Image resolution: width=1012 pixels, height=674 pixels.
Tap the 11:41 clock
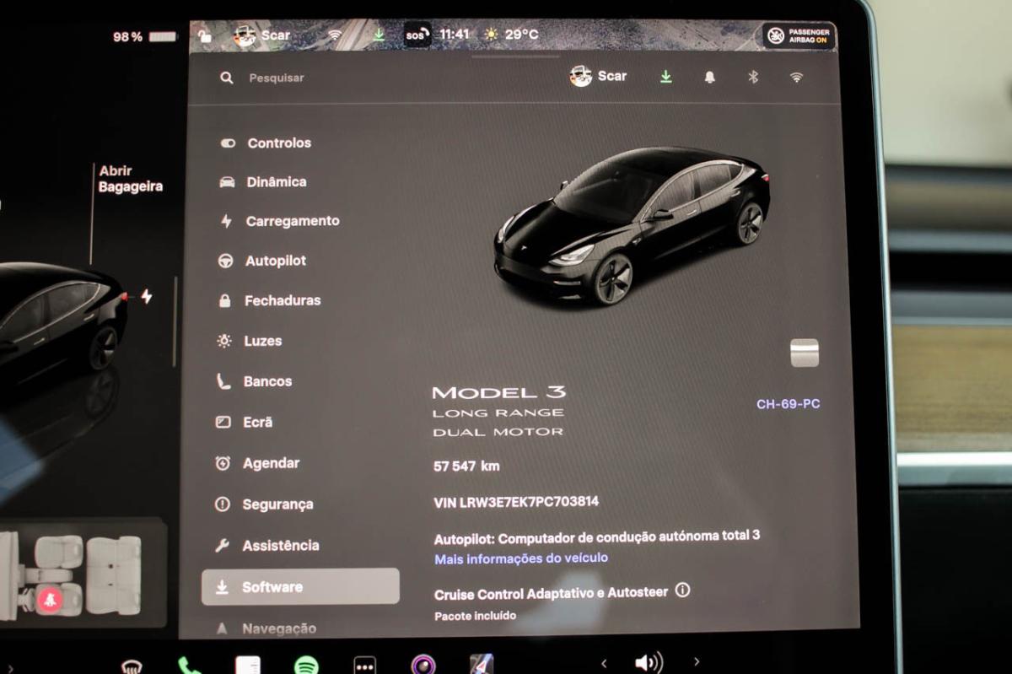(x=454, y=35)
